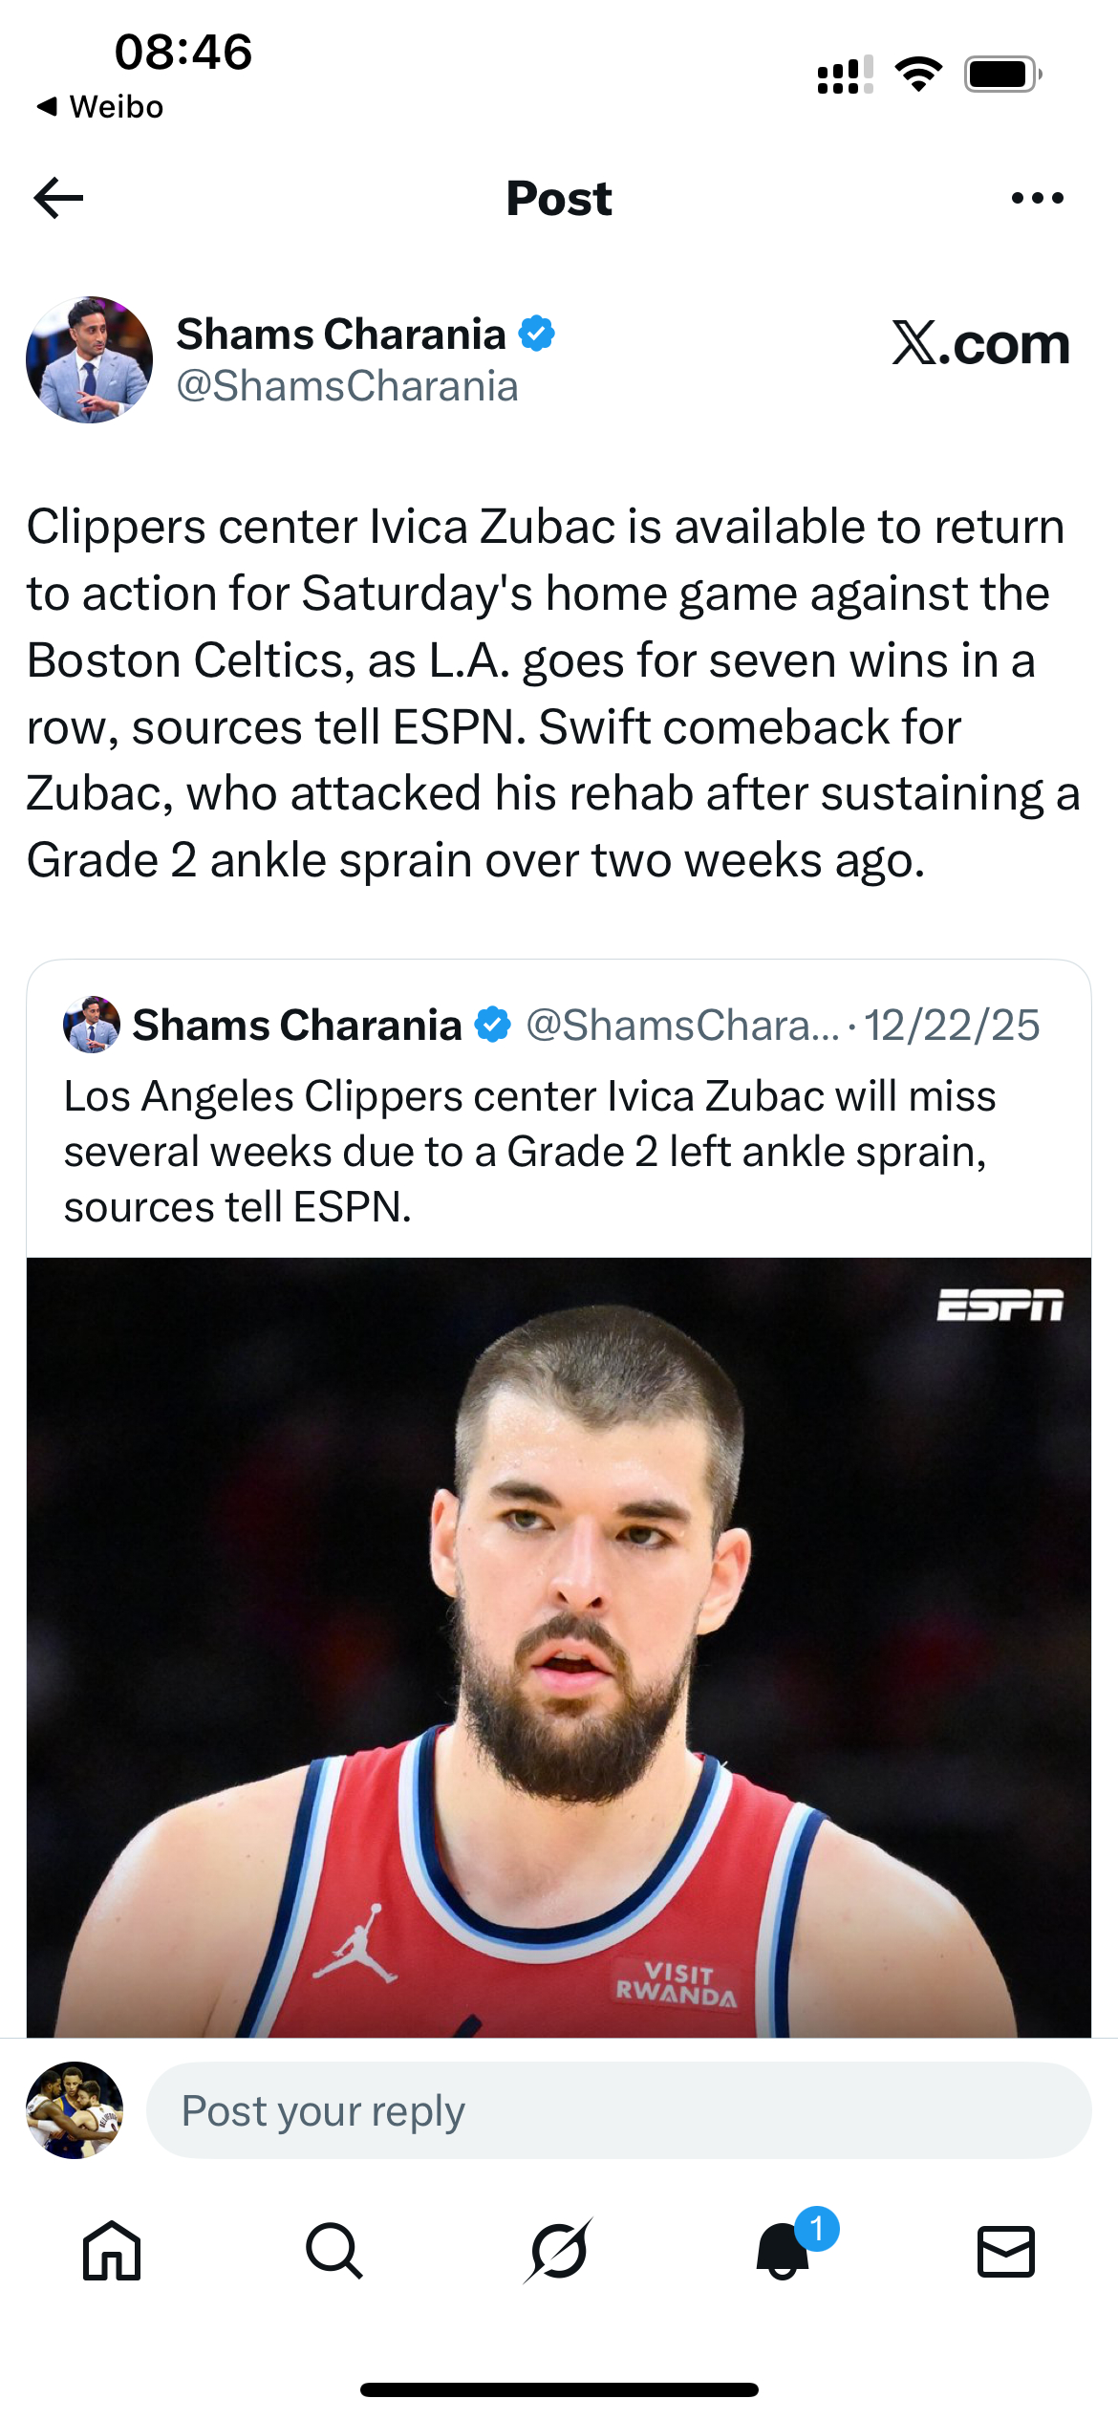Open the three-dot post options menu
The image size is (1118, 2420).
click(1038, 197)
